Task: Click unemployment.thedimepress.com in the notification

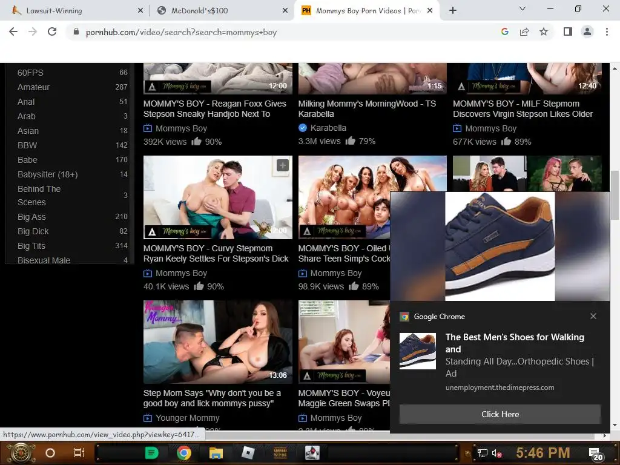Action: tap(500, 387)
